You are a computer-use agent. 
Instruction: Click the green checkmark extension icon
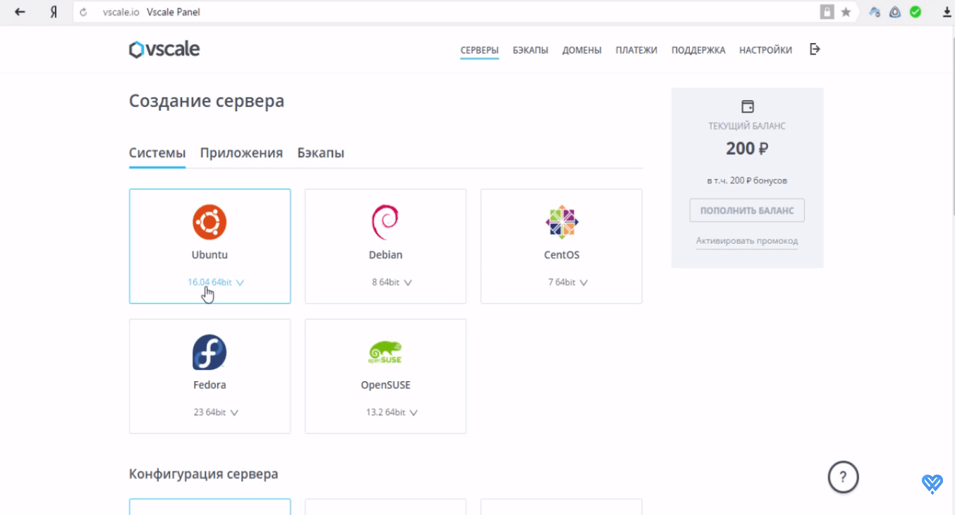[x=916, y=12]
